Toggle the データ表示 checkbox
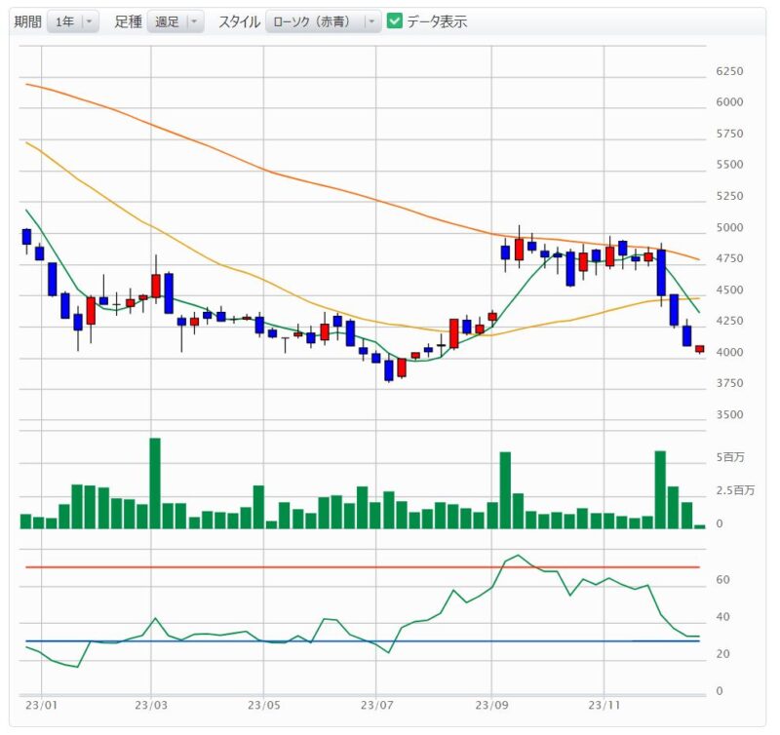This screenshot has height=735, width=780. [395, 20]
